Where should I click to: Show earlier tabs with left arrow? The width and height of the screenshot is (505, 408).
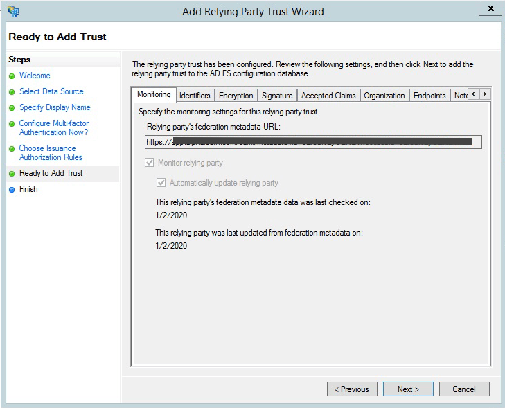[473, 94]
